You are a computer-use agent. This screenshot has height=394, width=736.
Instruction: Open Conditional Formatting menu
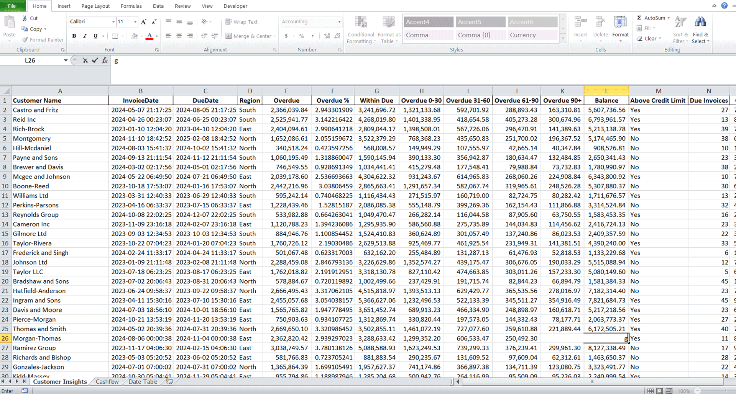click(x=361, y=30)
